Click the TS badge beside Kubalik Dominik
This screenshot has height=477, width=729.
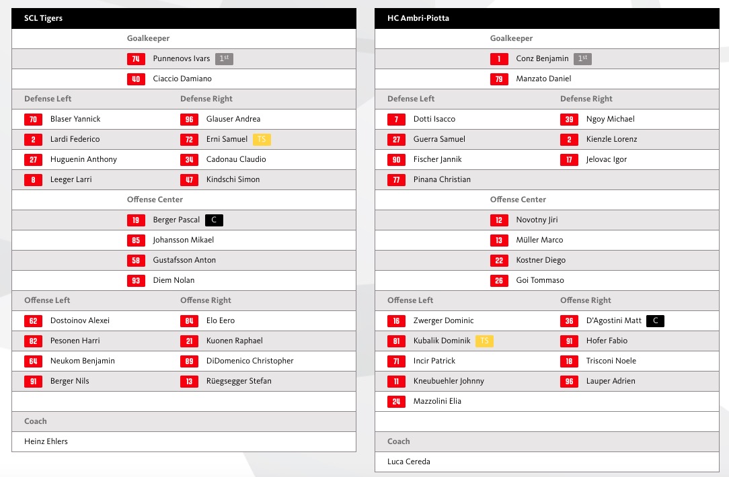pyautogui.click(x=484, y=341)
